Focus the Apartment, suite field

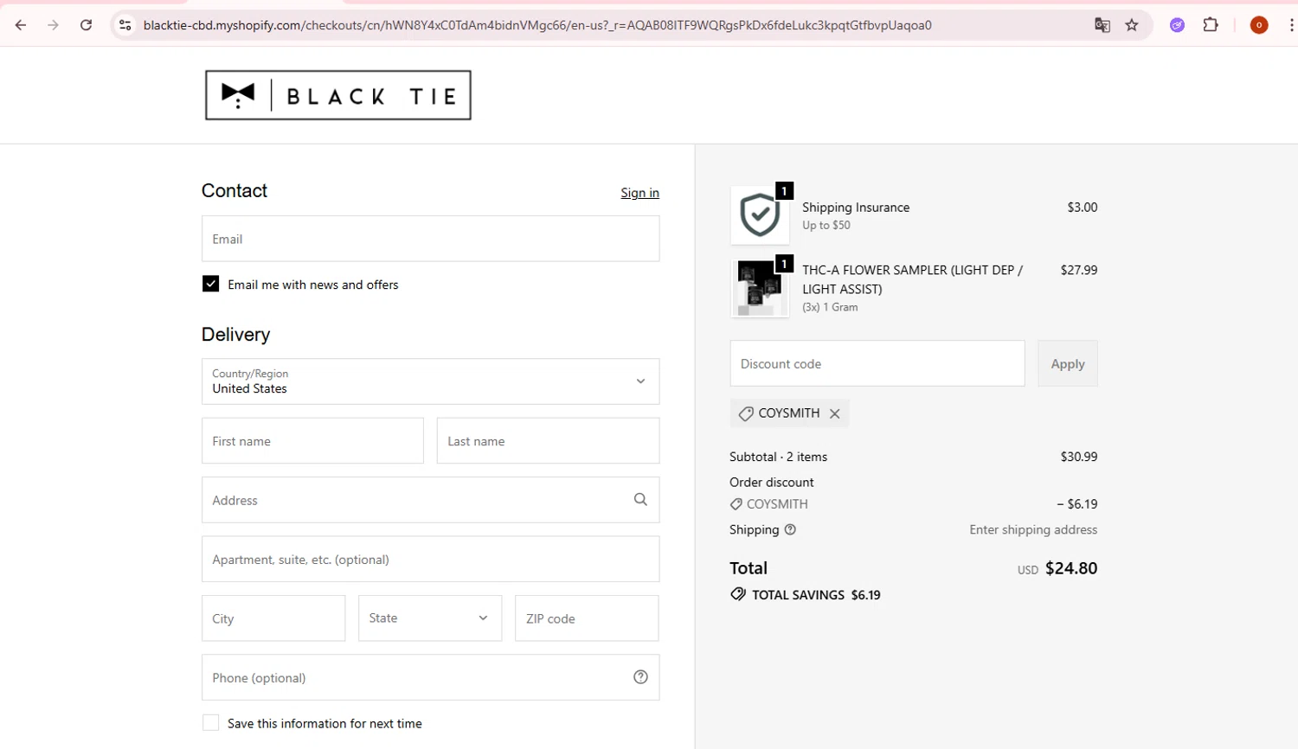coord(430,559)
